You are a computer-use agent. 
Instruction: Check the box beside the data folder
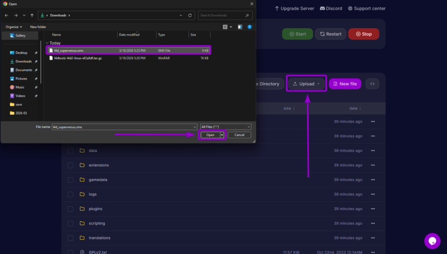coord(70,150)
